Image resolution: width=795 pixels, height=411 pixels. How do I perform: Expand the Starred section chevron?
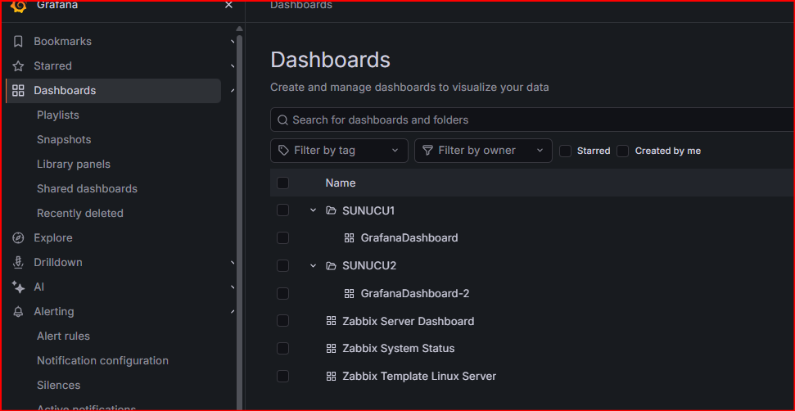(233, 65)
